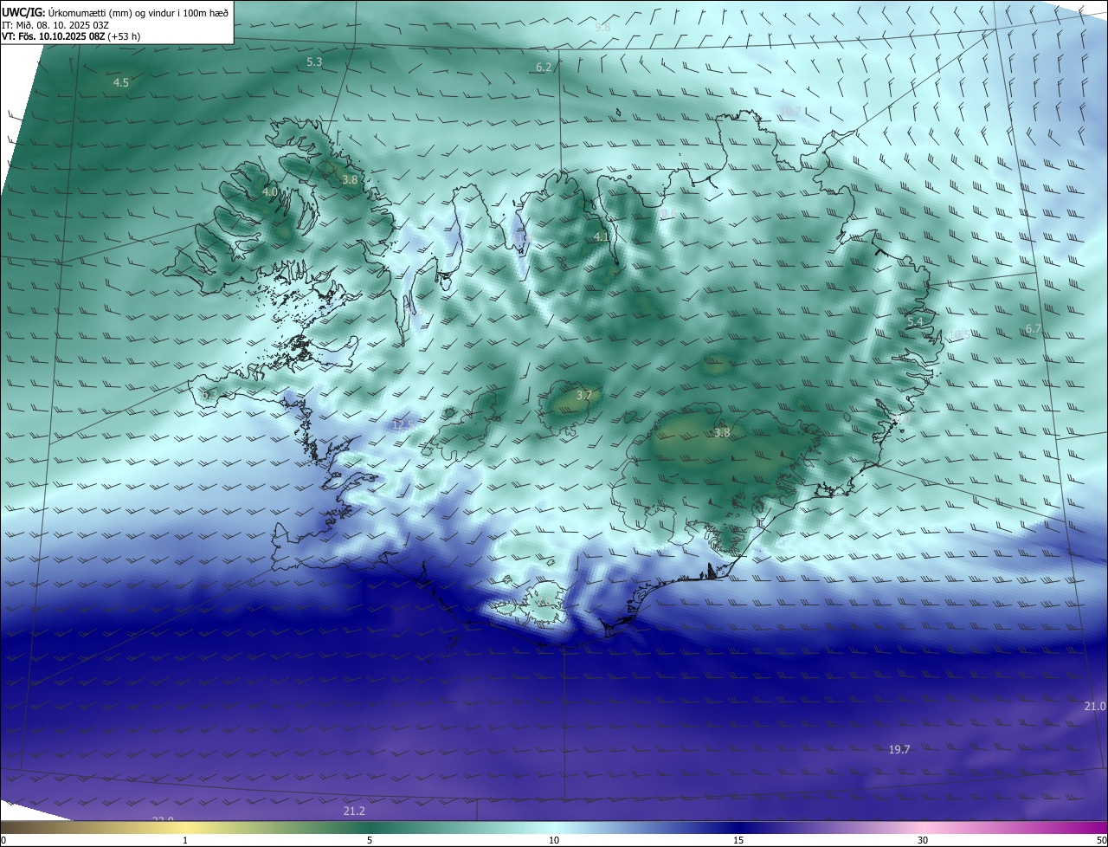The image size is (1108, 847).
Task: Select the initial time 'IT: Mið. 08. 10. 2025 03Z'
Action: [x=55, y=25]
